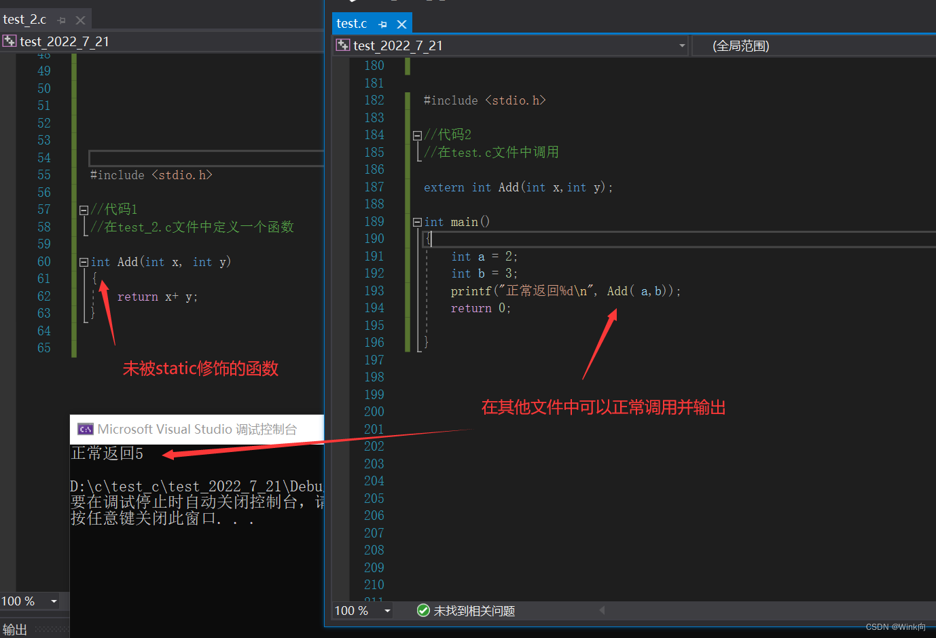Switch to the test.c tab
The width and height of the screenshot is (936, 638).
point(352,24)
